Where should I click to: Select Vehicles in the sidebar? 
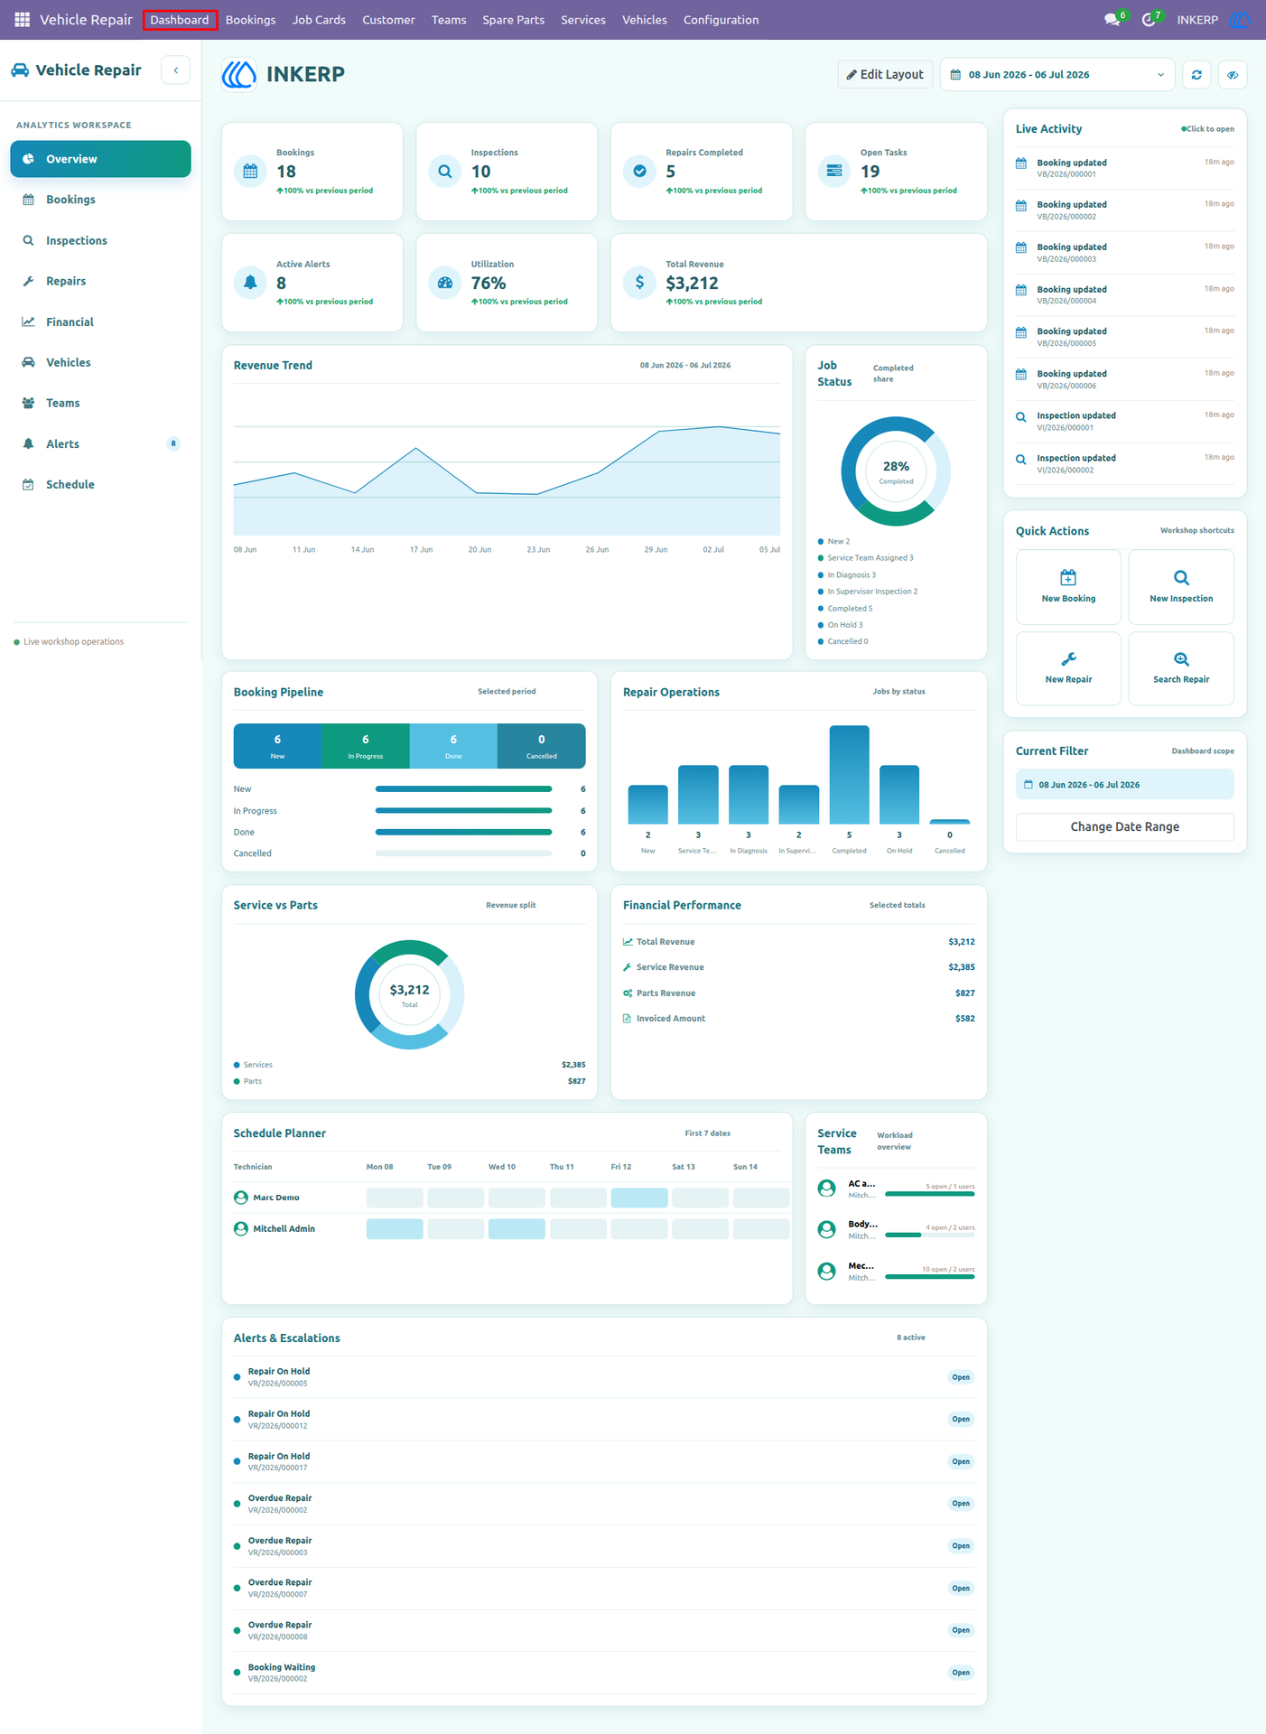coord(100,362)
